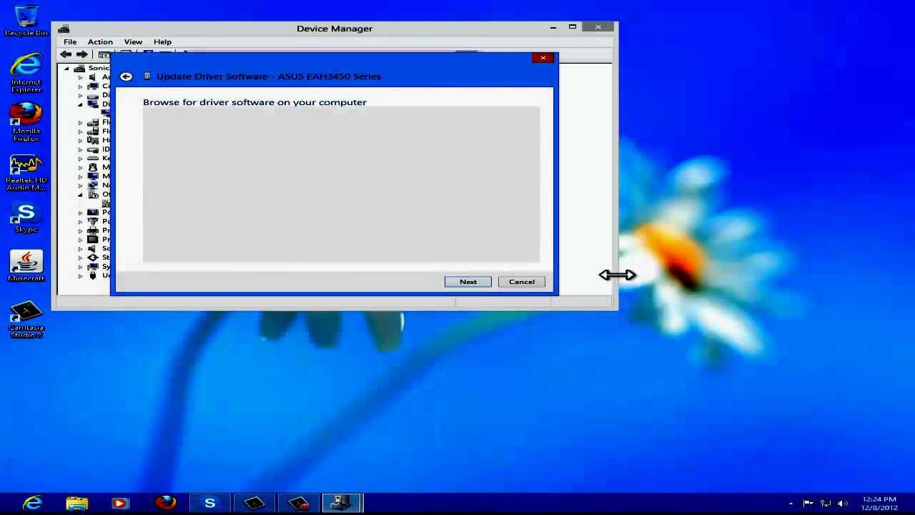The height and width of the screenshot is (515, 915).
Task: Open the media player taskbar icon
Action: coord(120,504)
